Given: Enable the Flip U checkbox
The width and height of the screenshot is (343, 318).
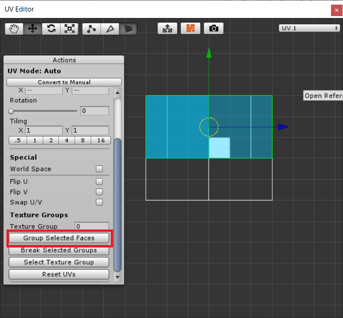Looking at the screenshot, I should coord(99,182).
